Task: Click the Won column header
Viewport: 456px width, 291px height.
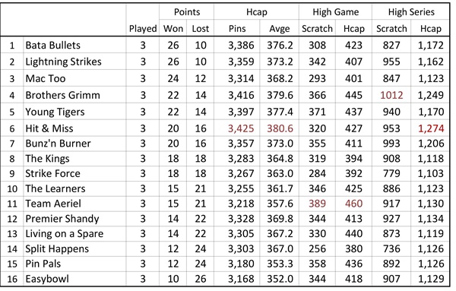Action: coord(173,28)
